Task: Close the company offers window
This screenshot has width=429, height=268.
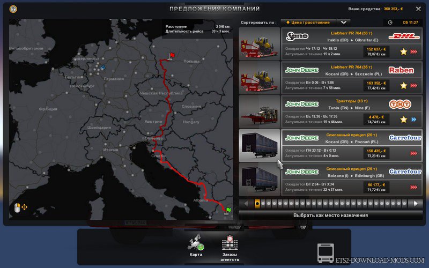Action: [418, 9]
